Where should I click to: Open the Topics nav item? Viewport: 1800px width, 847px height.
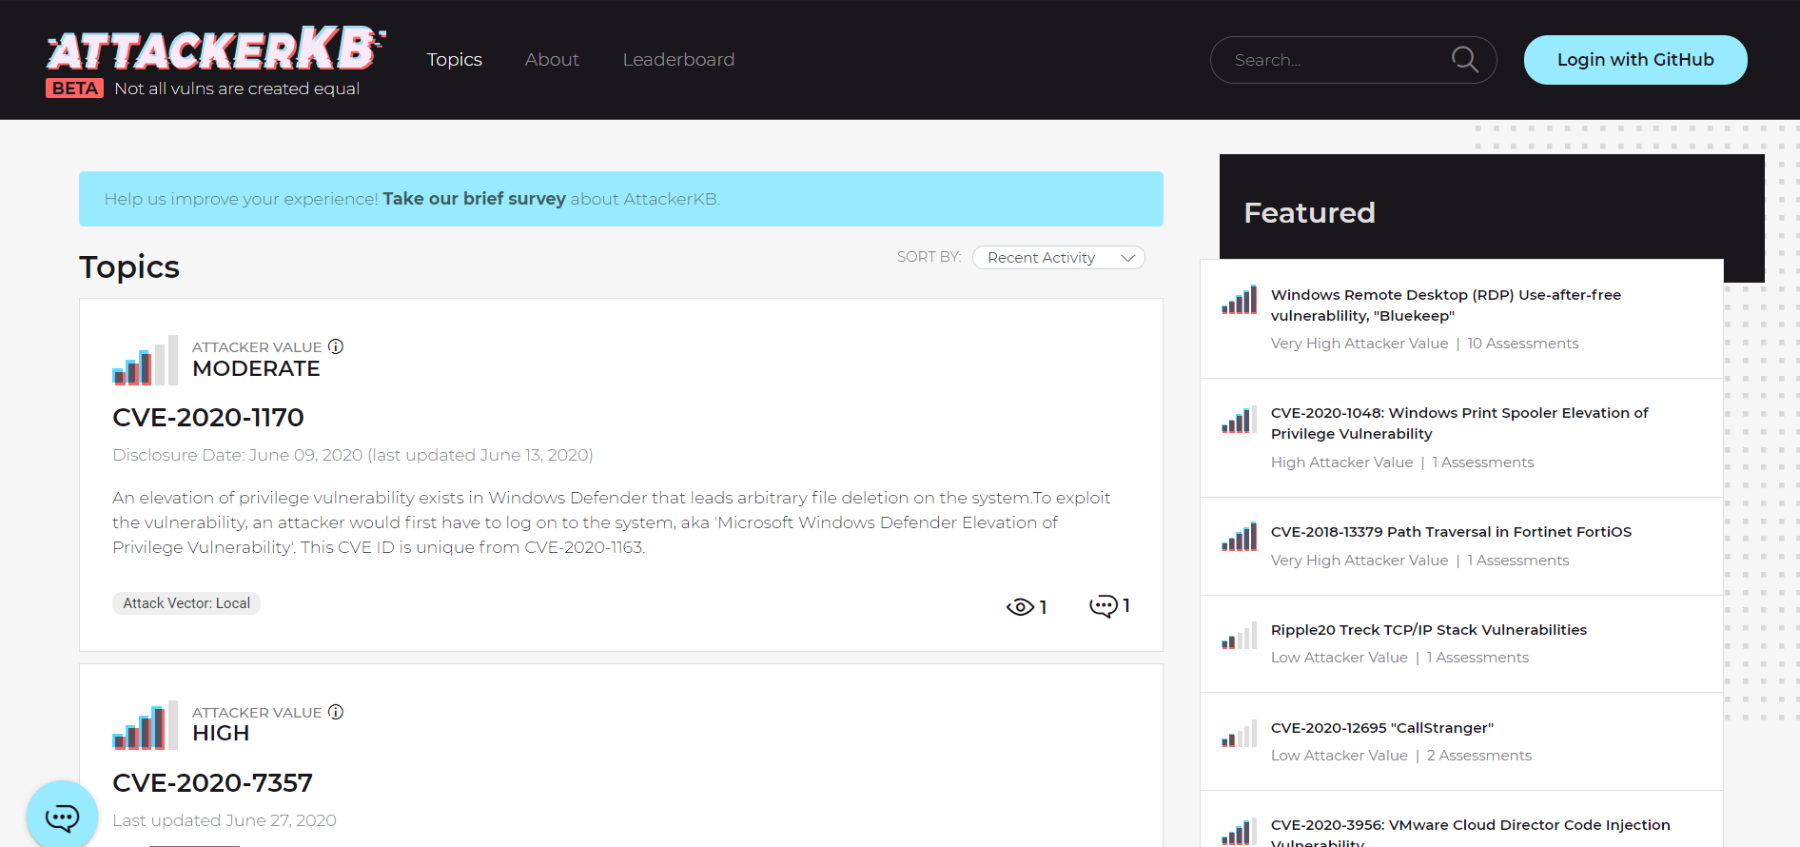pos(454,60)
